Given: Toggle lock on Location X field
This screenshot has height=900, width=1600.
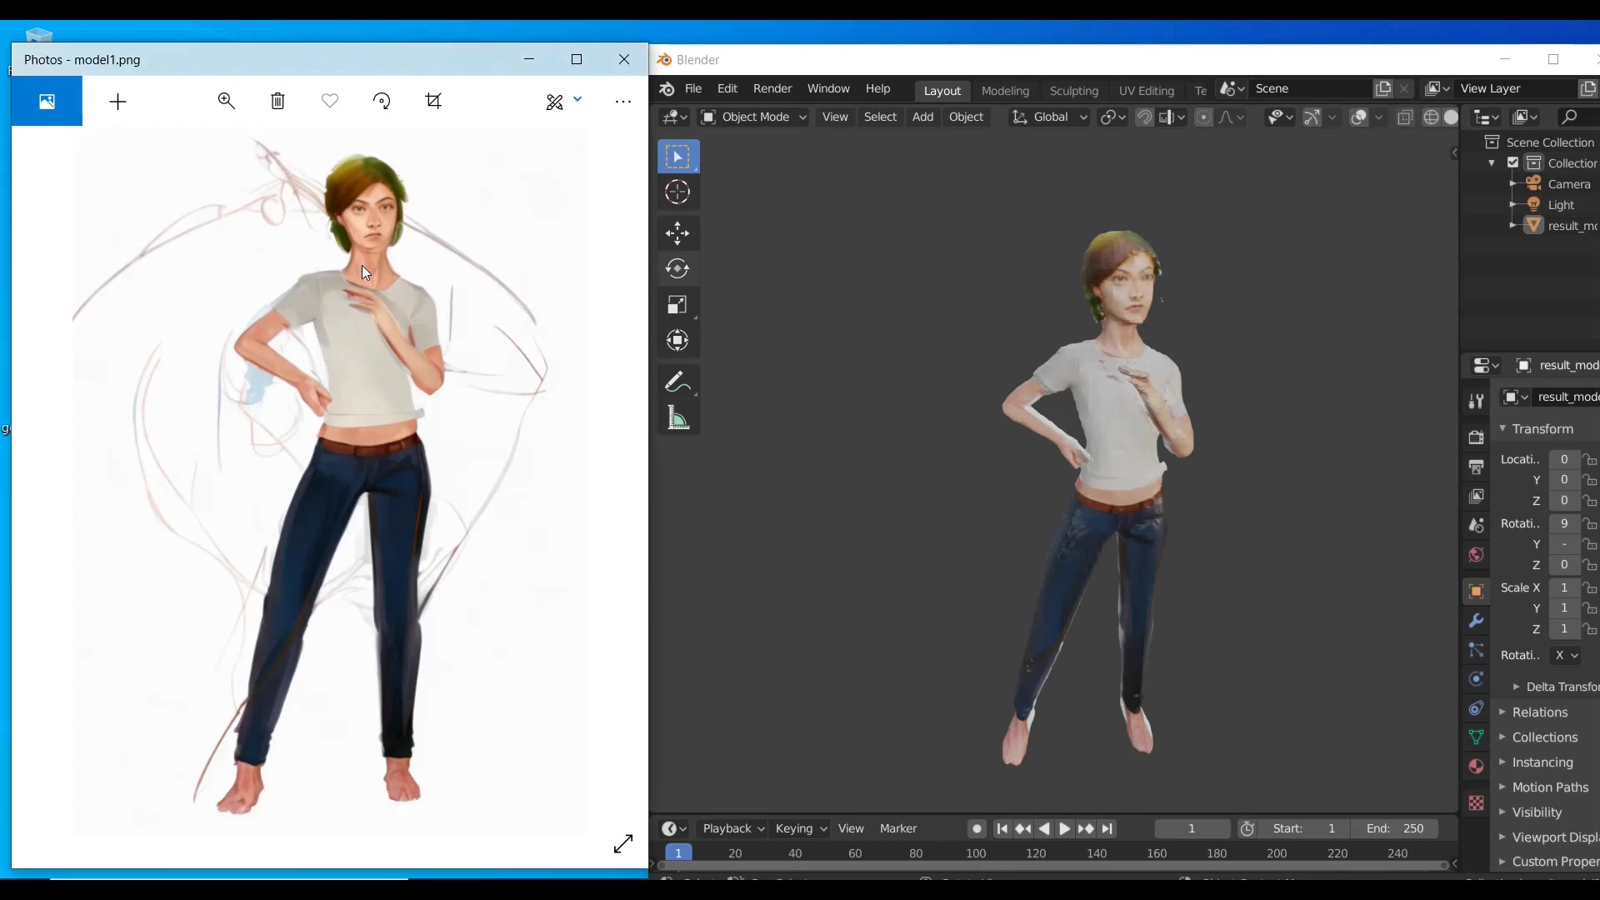Looking at the screenshot, I should pyautogui.click(x=1590, y=460).
